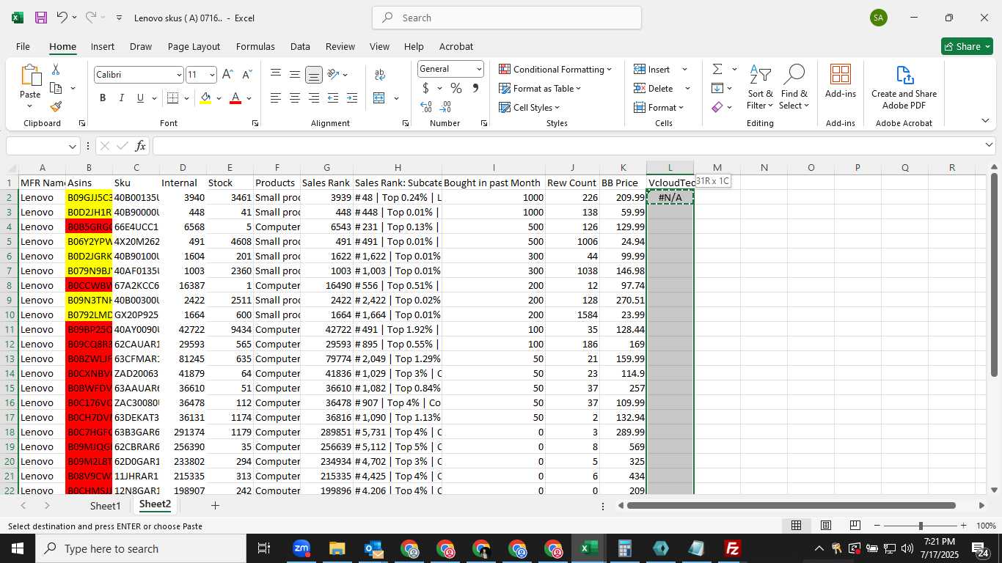Save the workbook with Save icon
Image resolution: width=1002 pixels, height=563 pixels.
click(40, 18)
